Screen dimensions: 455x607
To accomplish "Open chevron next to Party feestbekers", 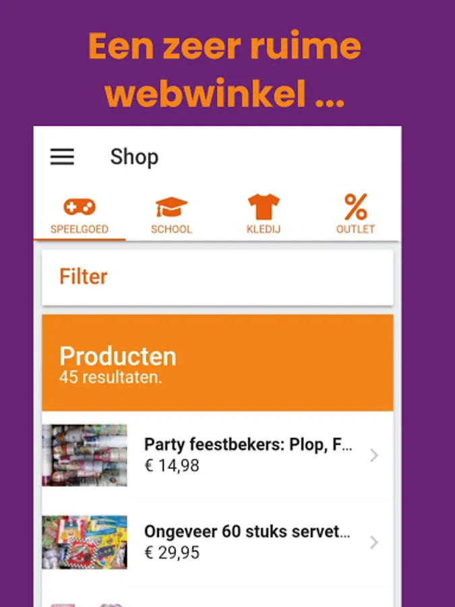I will pyautogui.click(x=373, y=455).
